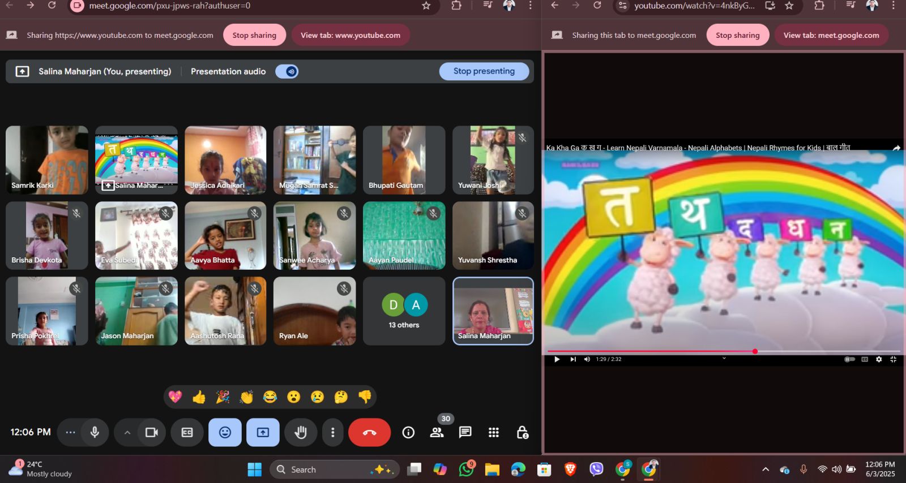Screen dimensions: 906x483
Task: Toggle autoplay switch in YouTube player
Action: coord(849,359)
